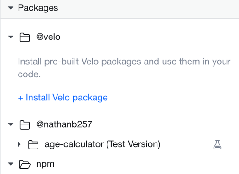The width and height of the screenshot is (239, 174).
Task: Click the @nathanb257 folder icon
Action: pos(25,125)
